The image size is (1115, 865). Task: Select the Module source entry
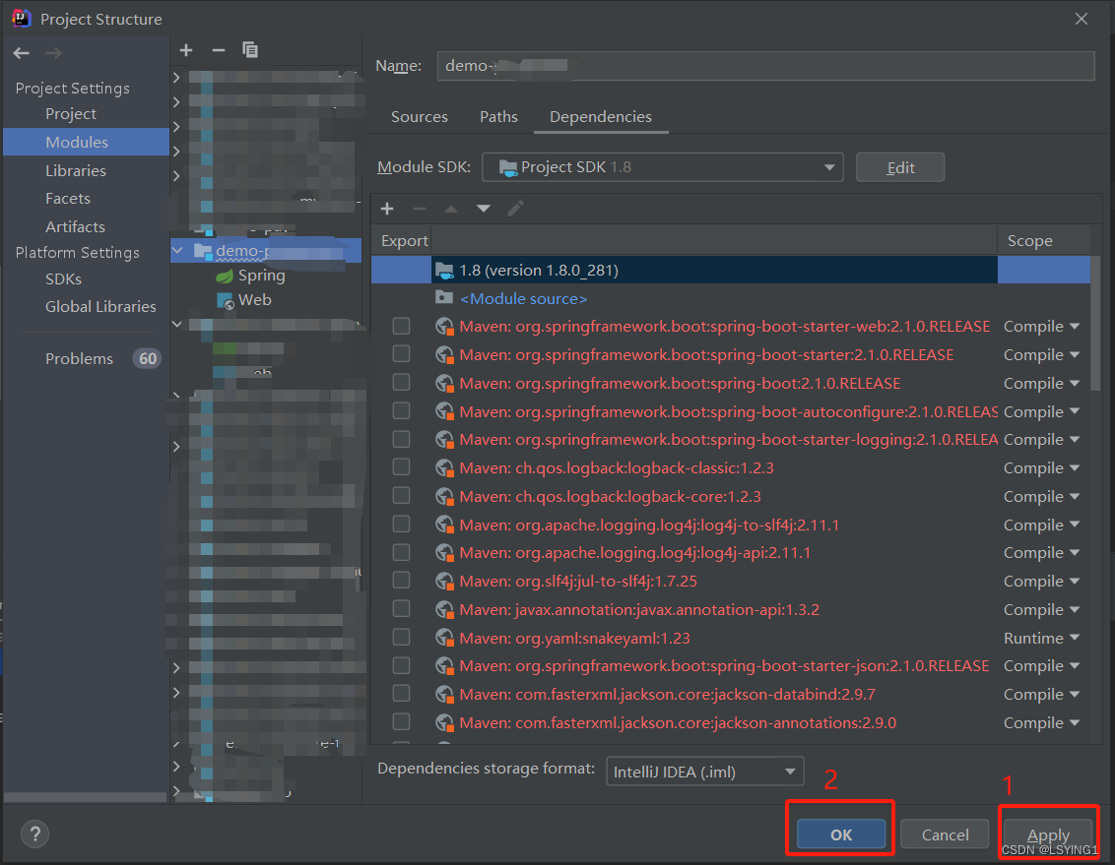click(523, 299)
